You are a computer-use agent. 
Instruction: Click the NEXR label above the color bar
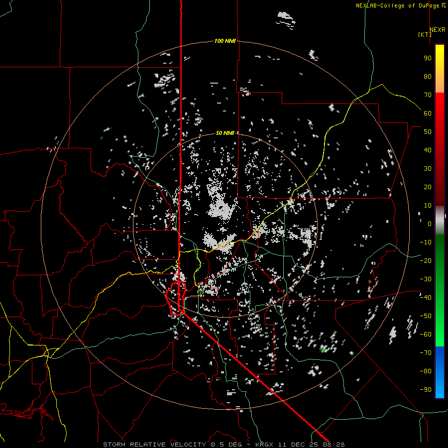pos(438,30)
